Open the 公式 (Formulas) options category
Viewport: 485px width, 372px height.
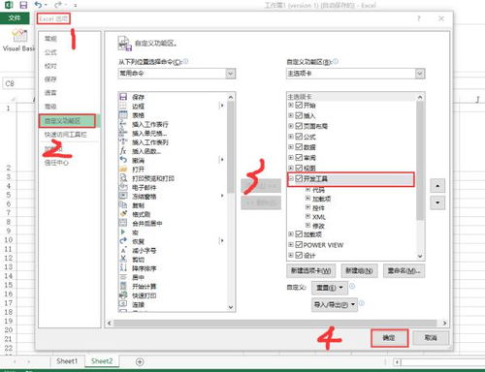click(x=50, y=52)
